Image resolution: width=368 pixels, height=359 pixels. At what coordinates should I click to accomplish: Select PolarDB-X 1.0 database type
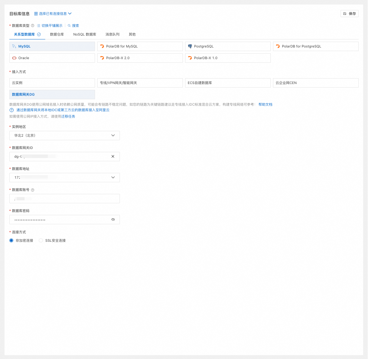[228, 58]
